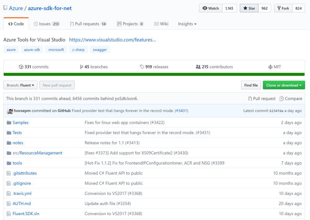Open the AUTH.md file link
Viewport: 310px width, 220px height.
pos(21,204)
